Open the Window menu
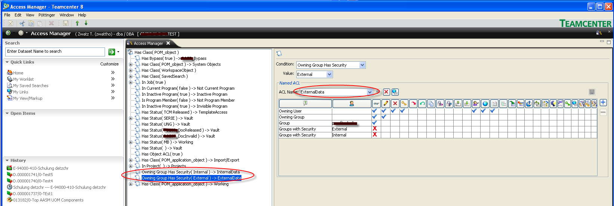Screen dimensions: 614x206 tap(67, 15)
